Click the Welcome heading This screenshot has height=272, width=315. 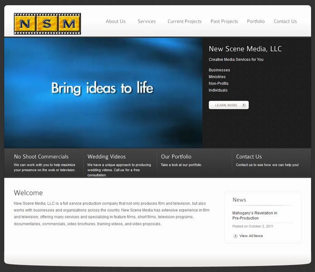(x=28, y=193)
